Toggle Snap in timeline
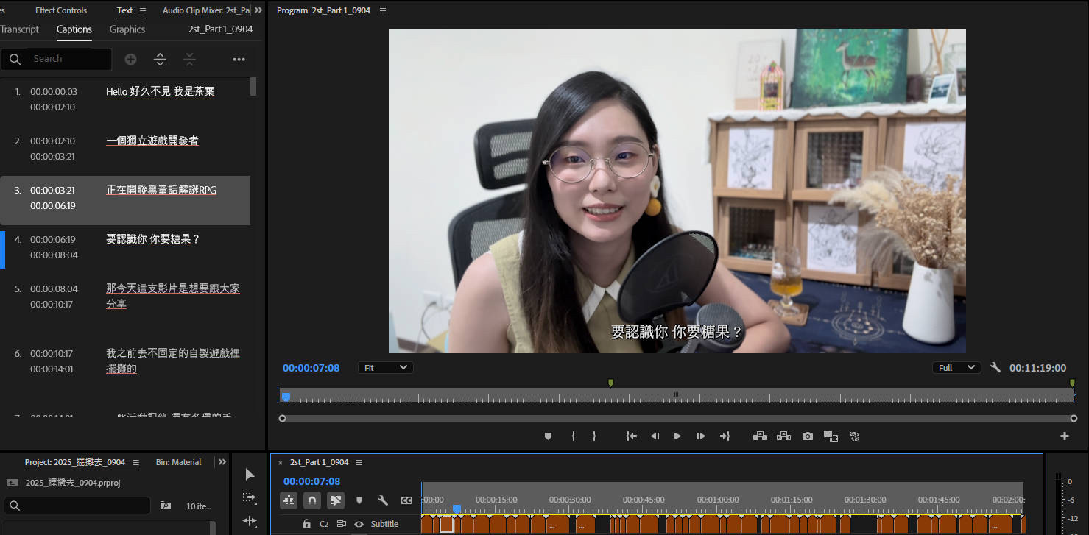This screenshot has height=535, width=1089. (x=312, y=500)
